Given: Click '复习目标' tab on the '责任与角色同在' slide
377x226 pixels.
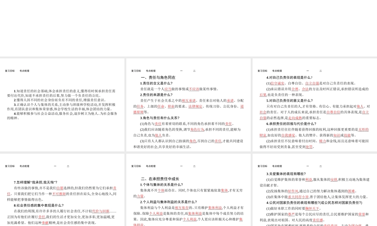Looking at the screenshot, I should coord(136,71).
